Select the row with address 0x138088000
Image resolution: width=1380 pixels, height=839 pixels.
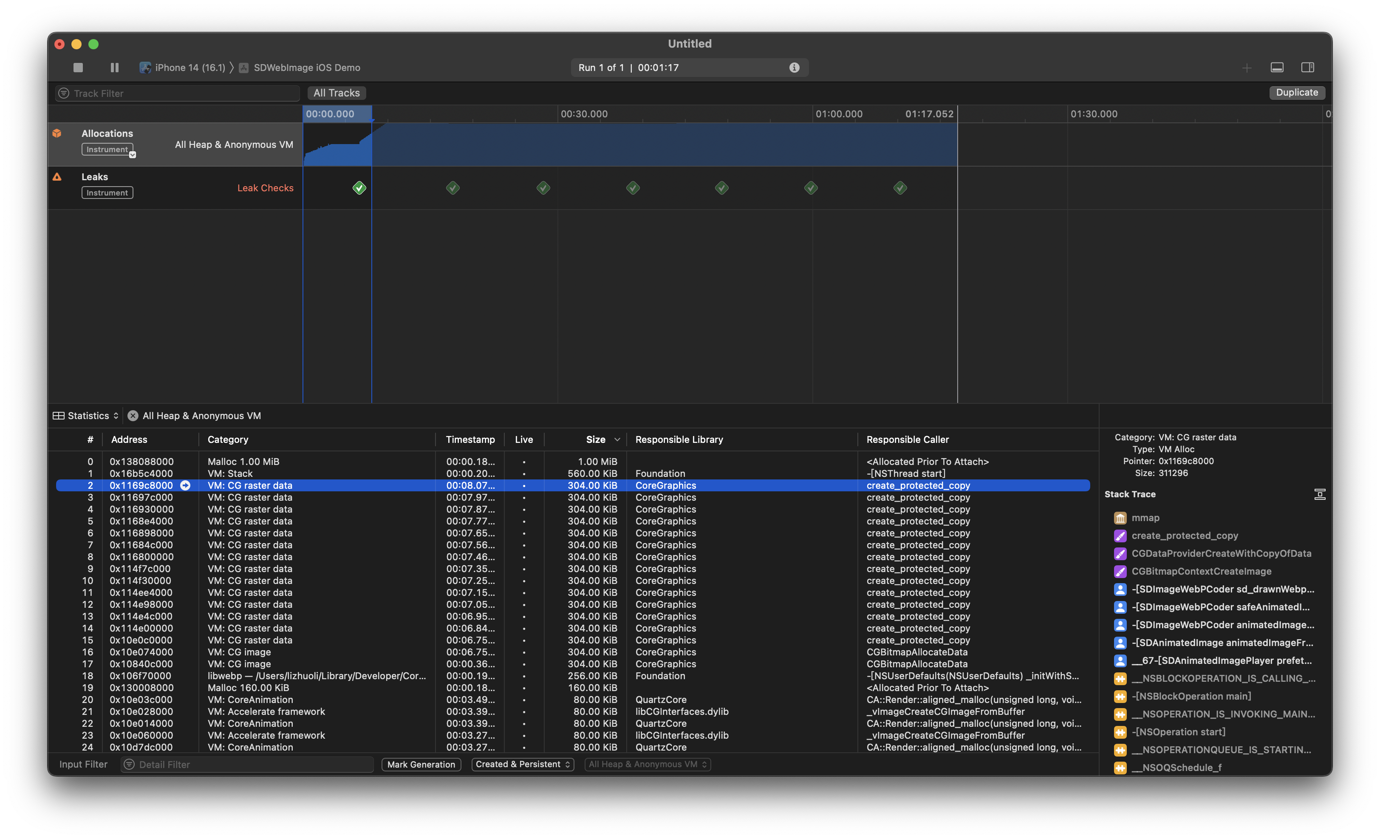click(x=572, y=462)
